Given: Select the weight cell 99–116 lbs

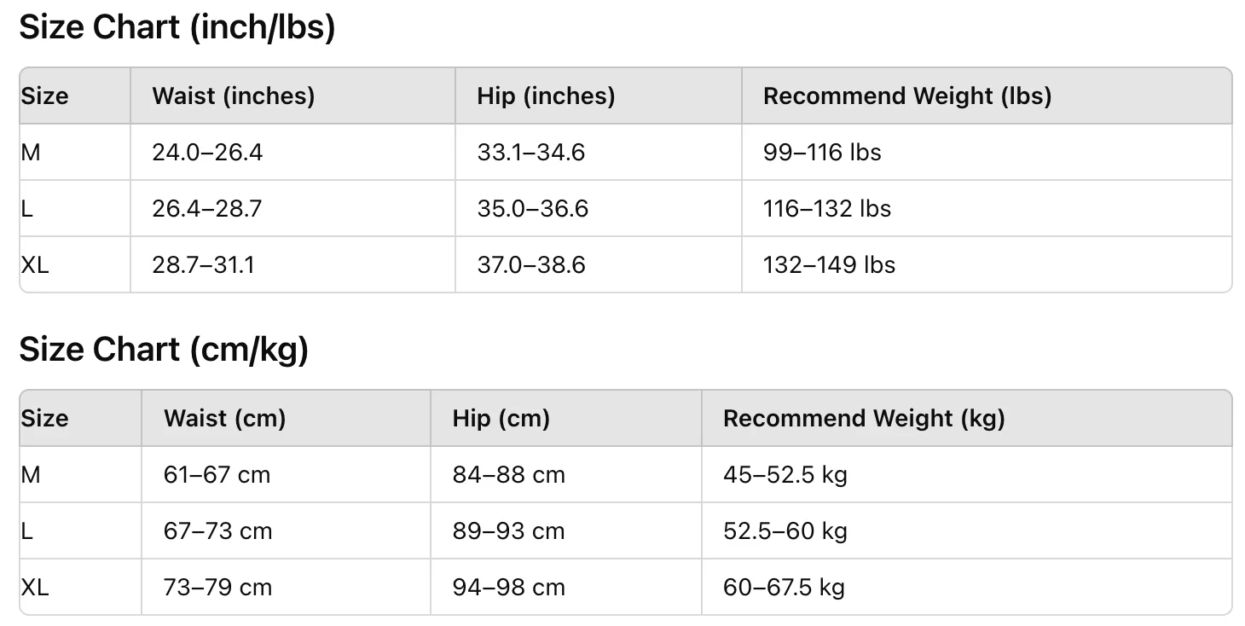Looking at the screenshot, I should click(x=822, y=153).
